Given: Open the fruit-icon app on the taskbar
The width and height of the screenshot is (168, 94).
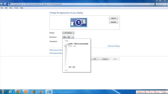Looking at the screenshot, I should tap(34, 92).
